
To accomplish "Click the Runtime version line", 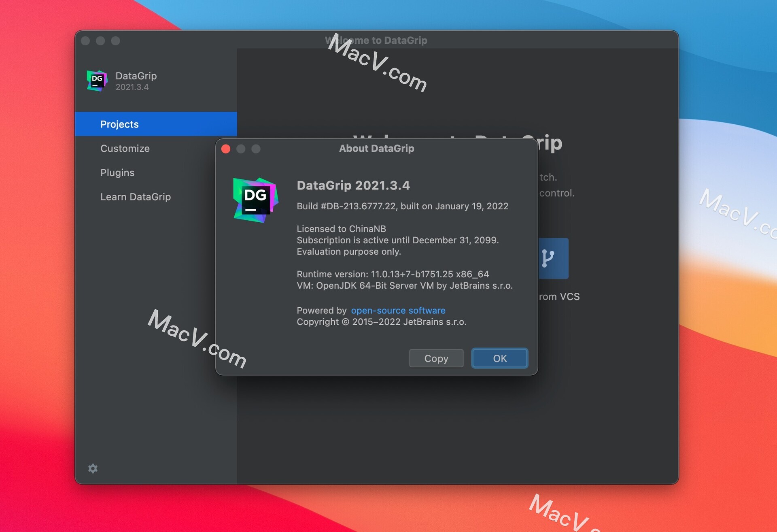I will click(x=393, y=274).
